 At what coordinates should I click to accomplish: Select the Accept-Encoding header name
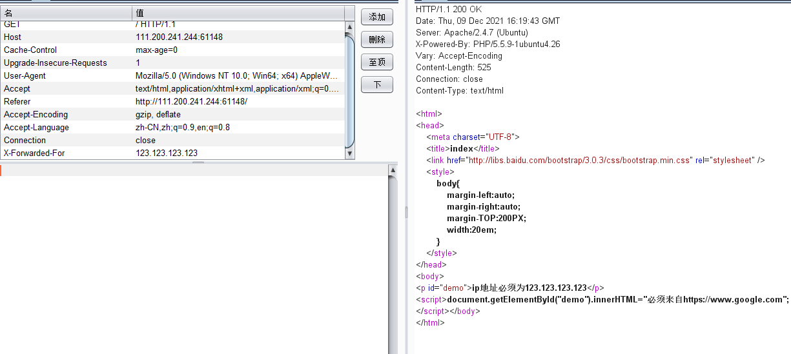click(x=36, y=114)
